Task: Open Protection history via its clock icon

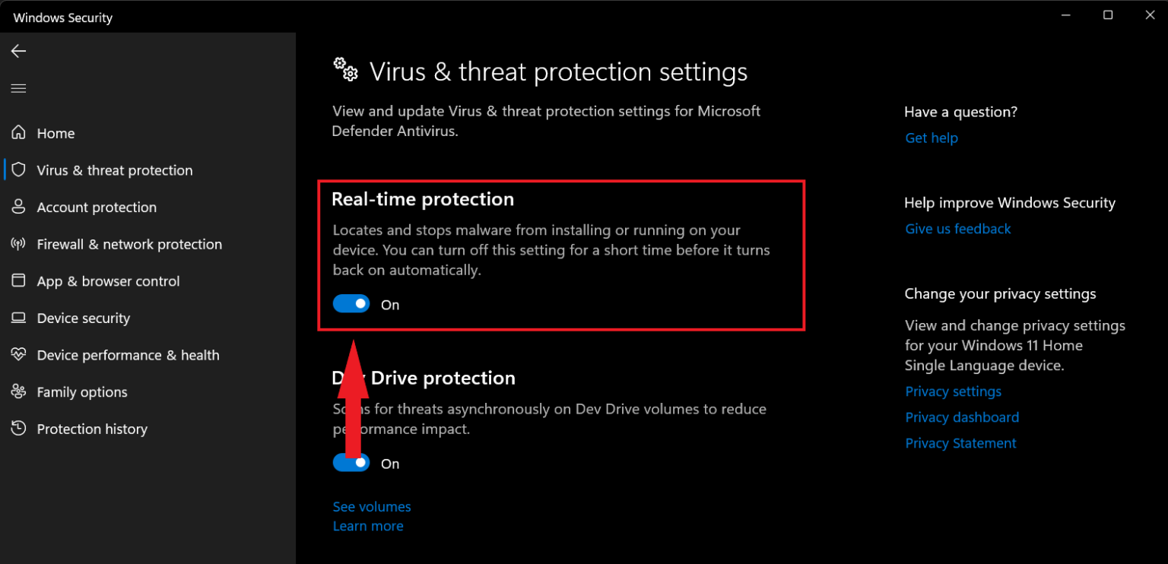Action: click(x=18, y=429)
